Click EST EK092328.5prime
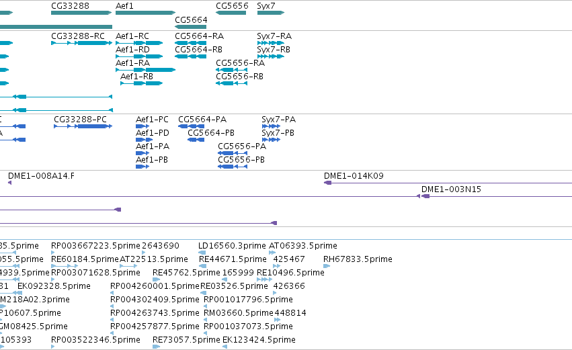572x350 pixels. click(19, 293)
